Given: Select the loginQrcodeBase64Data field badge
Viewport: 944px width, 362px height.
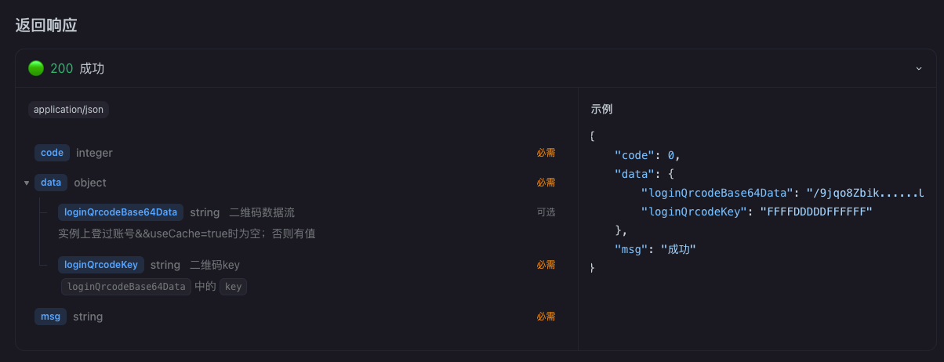Looking at the screenshot, I should coord(121,212).
